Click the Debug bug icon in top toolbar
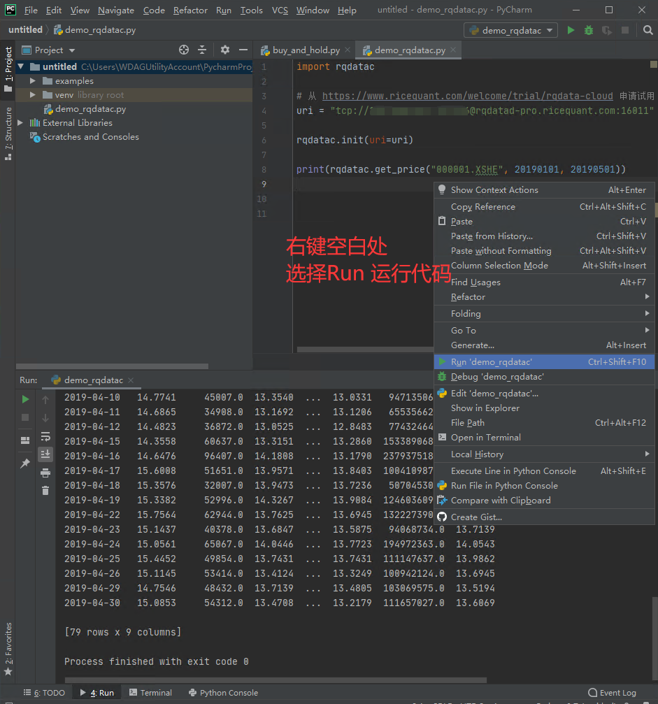Viewport: 658px width, 704px height. pyautogui.click(x=588, y=30)
